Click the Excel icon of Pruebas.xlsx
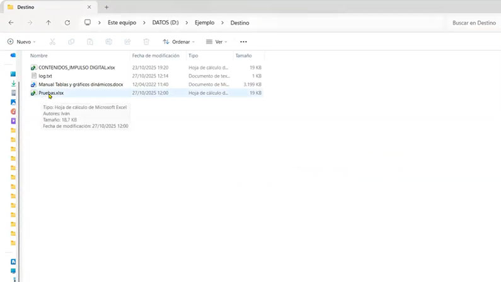Screen dimensions: 501x282 (x=33, y=93)
